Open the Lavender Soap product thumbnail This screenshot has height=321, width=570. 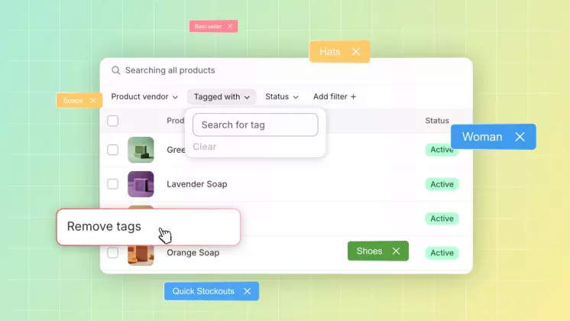coord(141,184)
